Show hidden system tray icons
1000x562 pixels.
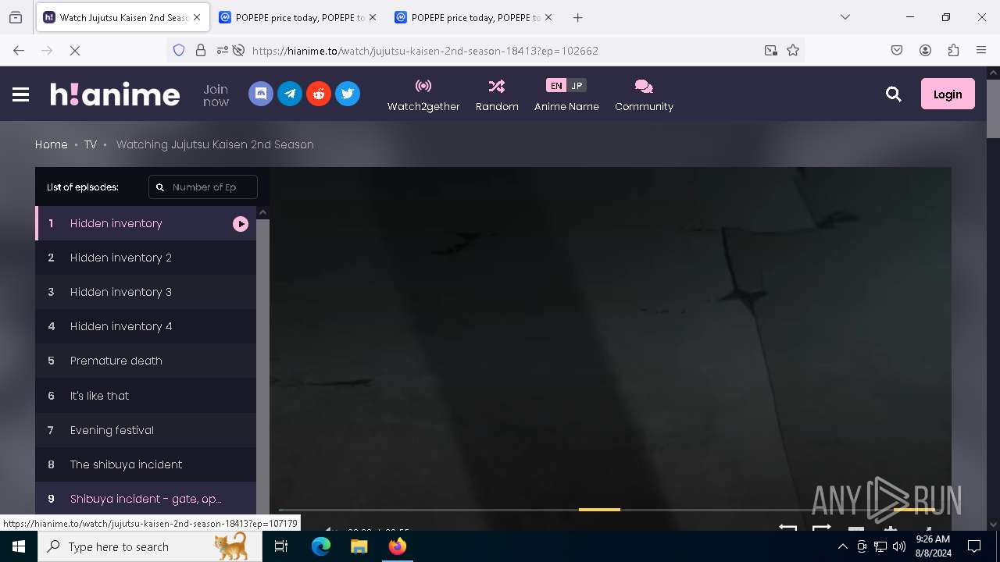842,546
